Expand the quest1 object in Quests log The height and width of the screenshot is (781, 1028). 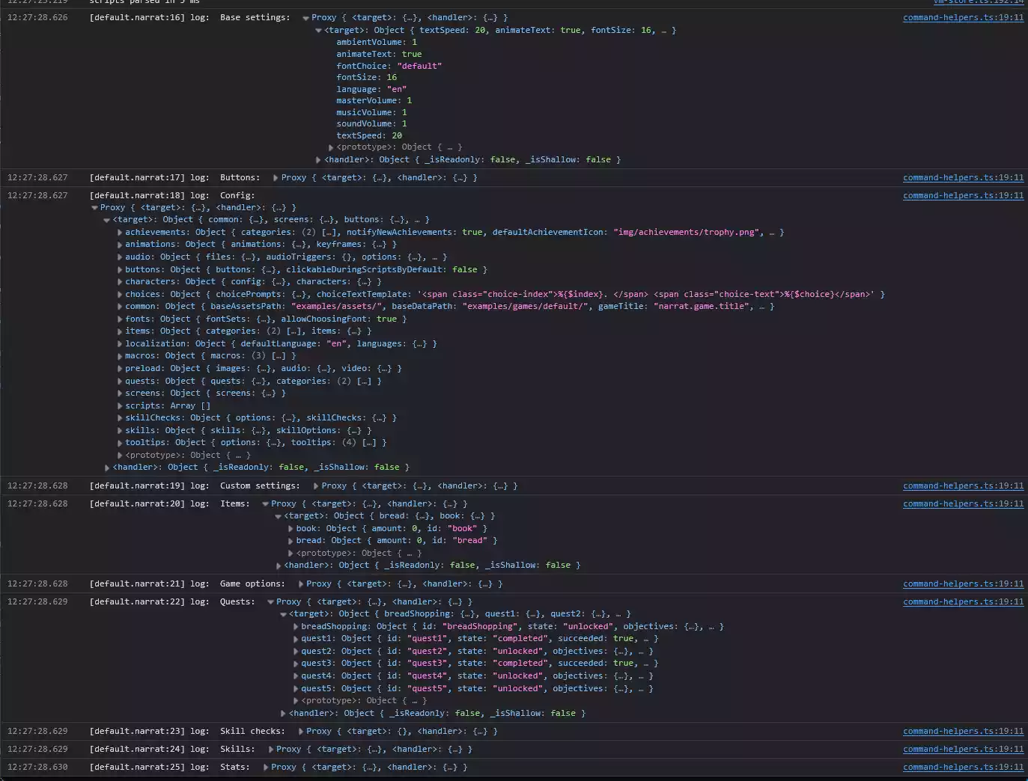pos(296,638)
